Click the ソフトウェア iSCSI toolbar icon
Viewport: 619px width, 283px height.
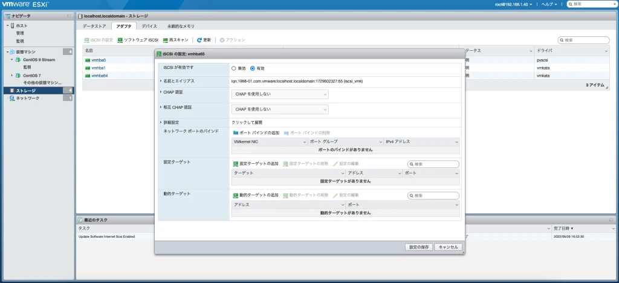120,41
